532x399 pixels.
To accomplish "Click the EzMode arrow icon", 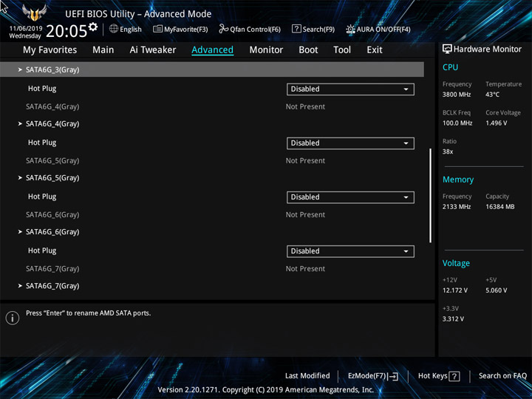I will tap(393, 376).
